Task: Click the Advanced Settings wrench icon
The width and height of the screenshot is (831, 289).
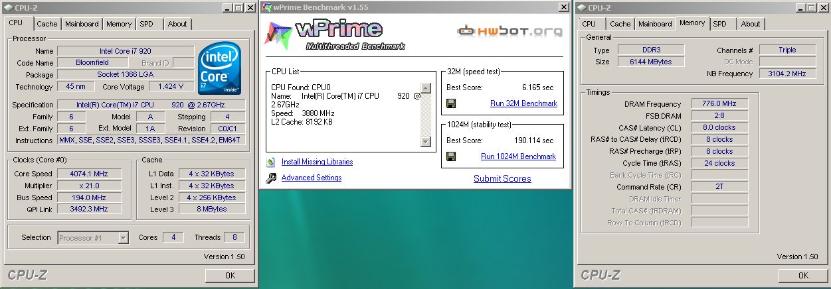Action: point(270,178)
